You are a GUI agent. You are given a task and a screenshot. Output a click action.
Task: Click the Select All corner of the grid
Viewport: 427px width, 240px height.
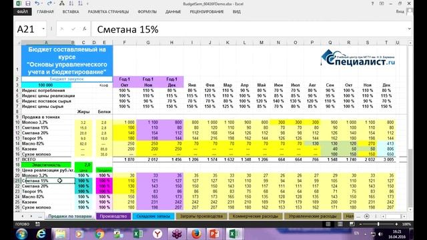pos(18,43)
